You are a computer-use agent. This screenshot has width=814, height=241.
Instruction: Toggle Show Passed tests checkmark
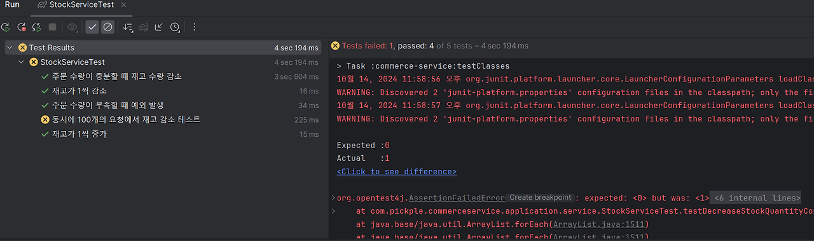(x=92, y=27)
